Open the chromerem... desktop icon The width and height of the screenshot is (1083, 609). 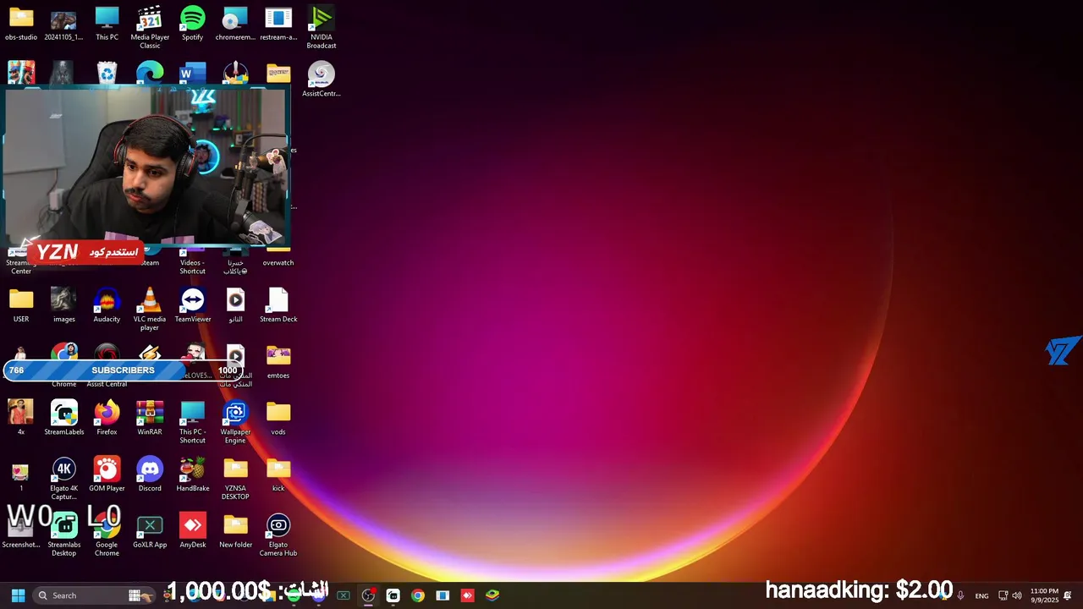click(235, 24)
